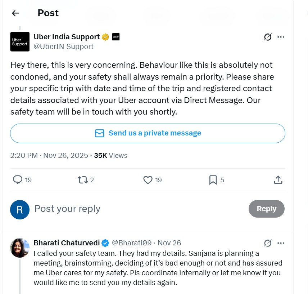Open the 2:20 PM Nov 26, 2025 timestamp
The image size is (308, 294).
pos(49,156)
